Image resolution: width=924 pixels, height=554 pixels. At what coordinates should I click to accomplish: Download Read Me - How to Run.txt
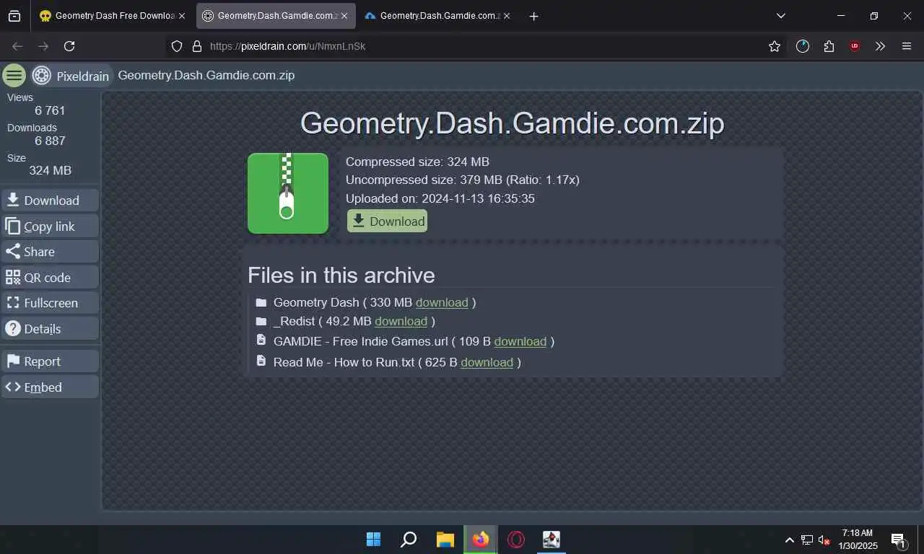[487, 362]
